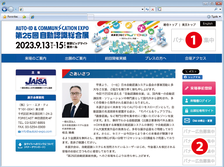
Task: Open the プレスの方へ menu
Action: (156, 58)
